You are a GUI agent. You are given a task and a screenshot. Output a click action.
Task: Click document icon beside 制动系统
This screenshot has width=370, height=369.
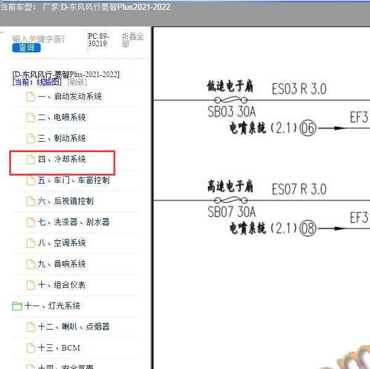[x=31, y=139]
